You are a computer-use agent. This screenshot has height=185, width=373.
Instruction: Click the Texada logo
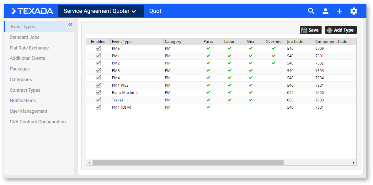[32, 11]
